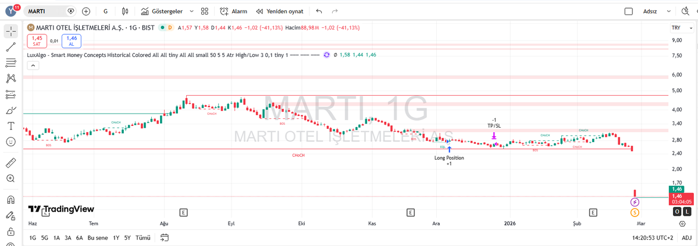This screenshot has height=246, width=698.
Task: Undo the last chart action
Action: click(x=319, y=11)
